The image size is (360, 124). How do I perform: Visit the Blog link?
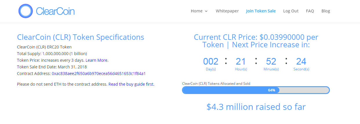click(326, 11)
